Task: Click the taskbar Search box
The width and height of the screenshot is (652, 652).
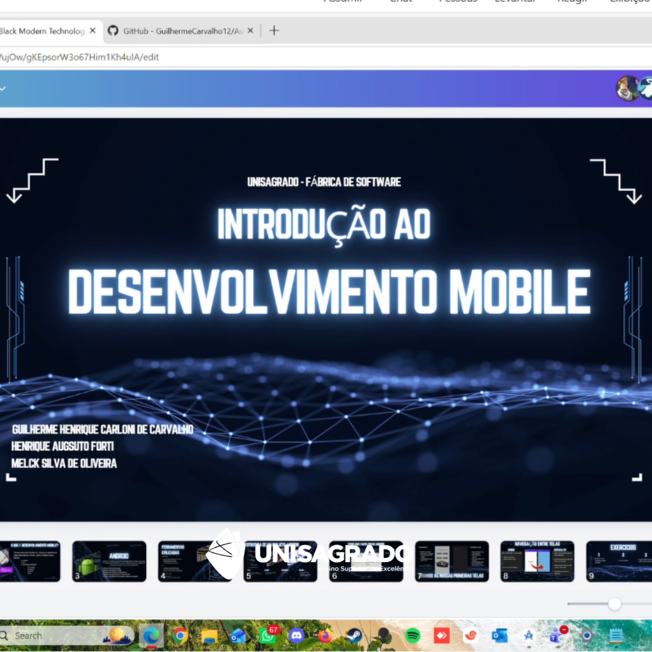Action: [x=66, y=636]
